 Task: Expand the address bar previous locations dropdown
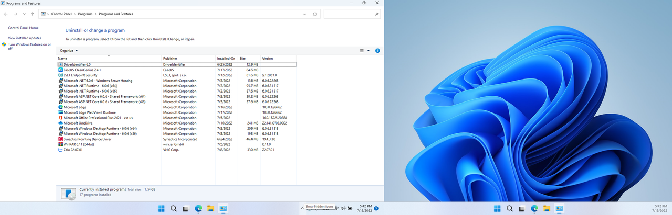tap(304, 14)
